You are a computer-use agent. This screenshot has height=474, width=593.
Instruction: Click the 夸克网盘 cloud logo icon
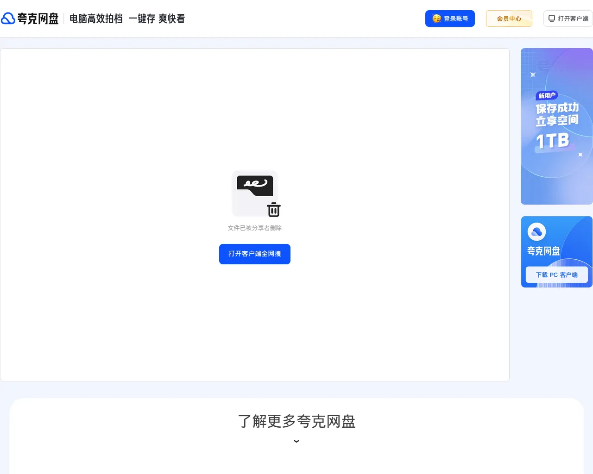point(8,19)
